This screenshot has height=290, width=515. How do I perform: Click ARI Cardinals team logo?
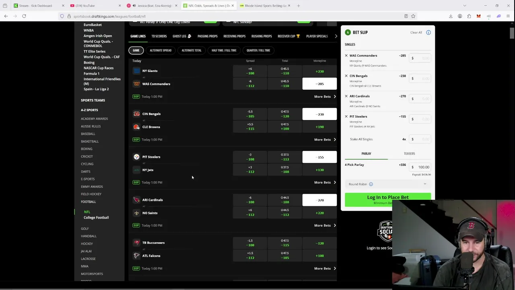(136, 200)
